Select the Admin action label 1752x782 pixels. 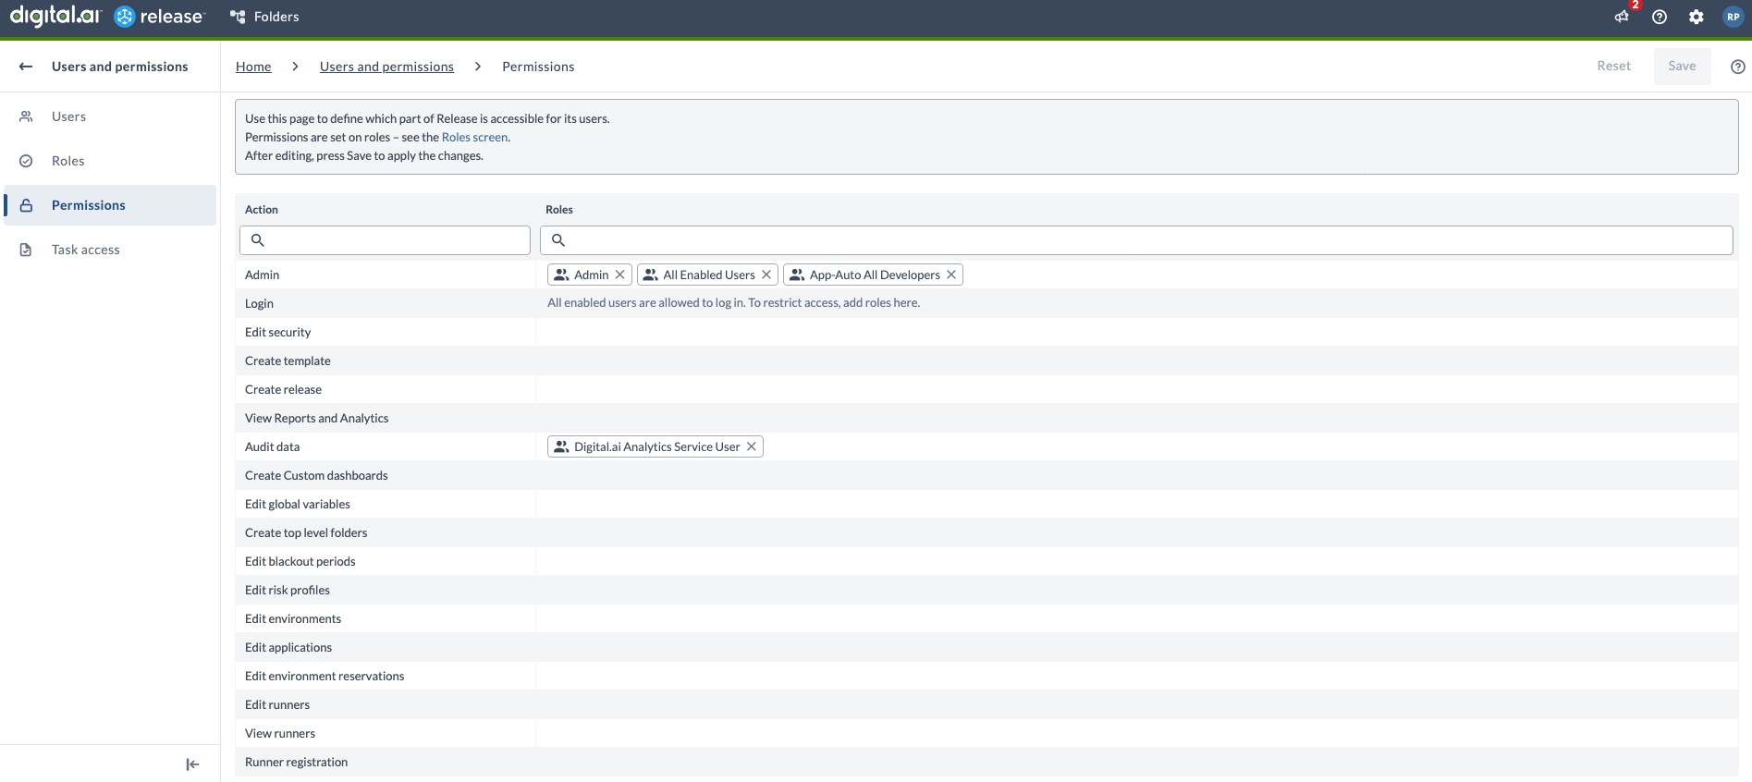coord(262,275)
